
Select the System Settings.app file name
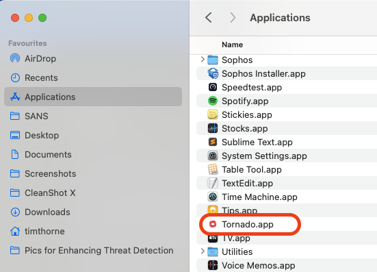264,156
